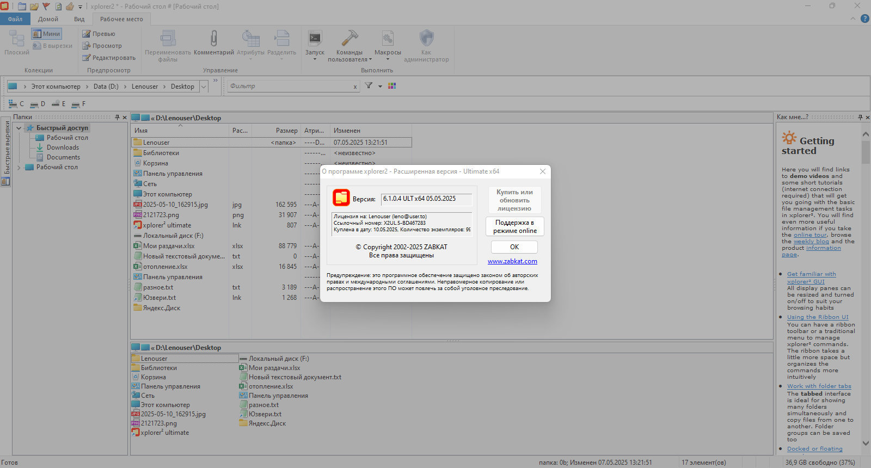
Task: Collapse the Быстрый доступ tree node
Action: (x=19, y=128)
